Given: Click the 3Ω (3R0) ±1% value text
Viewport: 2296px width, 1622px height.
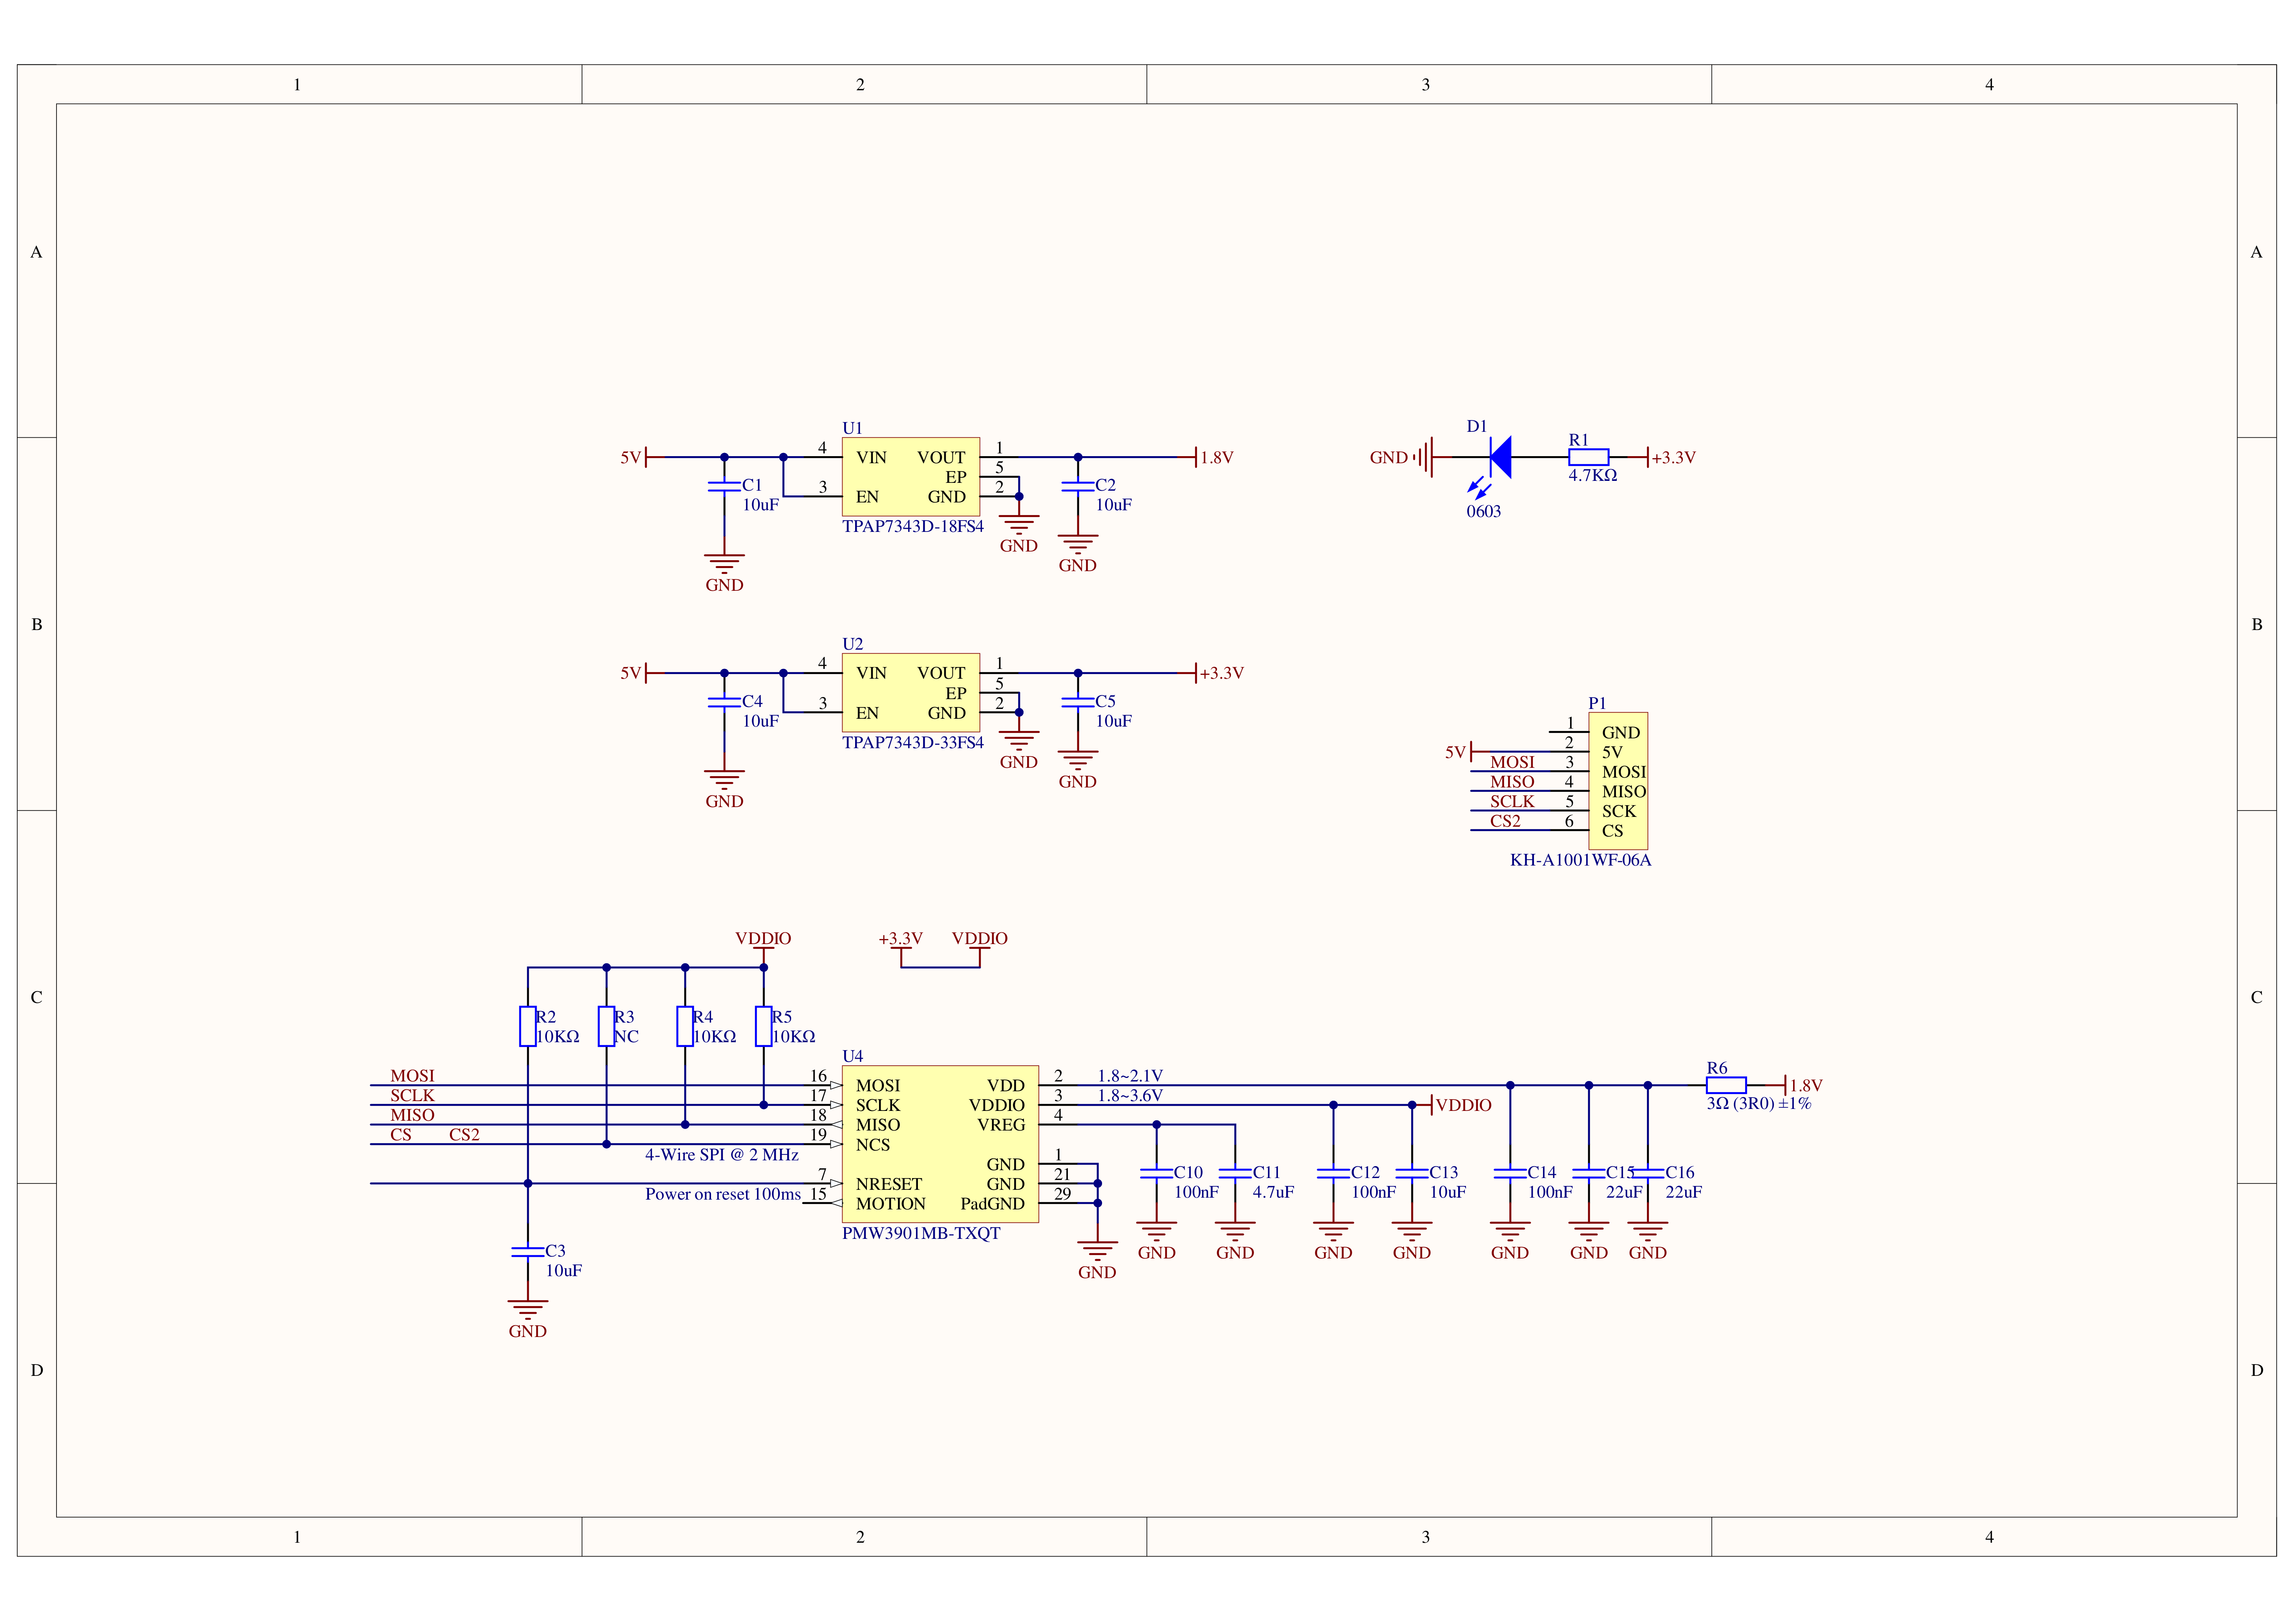Looking at the screenshot, I should pos(1759,1104).
